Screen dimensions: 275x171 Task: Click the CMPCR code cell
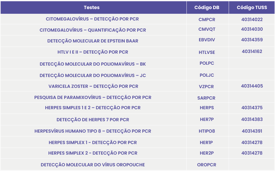207,20
